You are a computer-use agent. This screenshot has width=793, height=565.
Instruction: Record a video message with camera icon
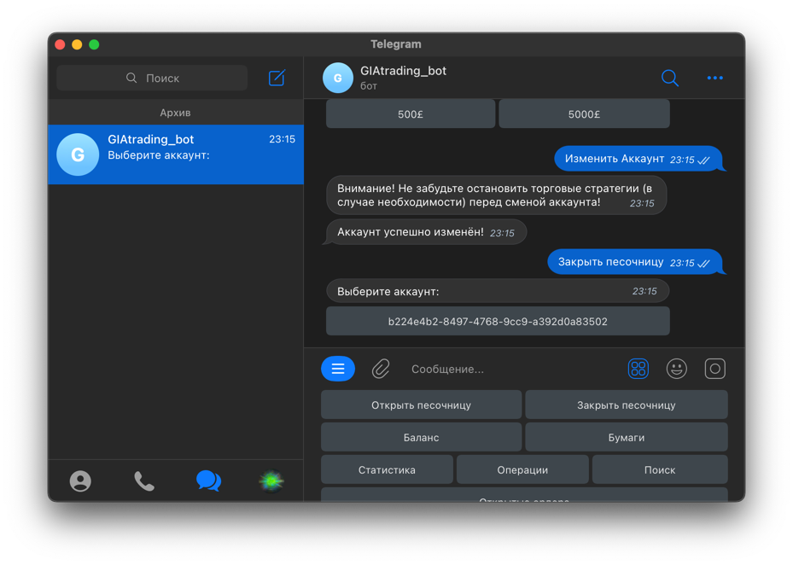[714, 369]
